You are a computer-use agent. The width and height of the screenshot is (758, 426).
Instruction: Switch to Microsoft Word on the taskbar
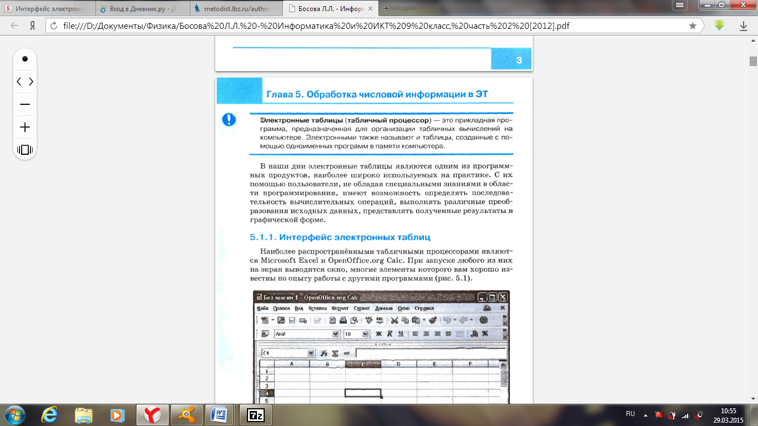(220, 414)
